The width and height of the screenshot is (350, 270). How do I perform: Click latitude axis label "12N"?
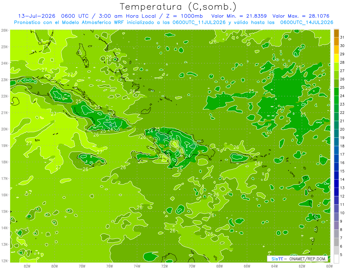pyautogui.click(x=4, y=261)
